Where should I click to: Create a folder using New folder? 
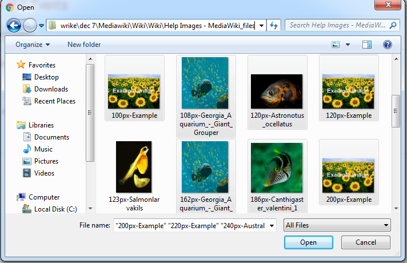tap(84, 45)
